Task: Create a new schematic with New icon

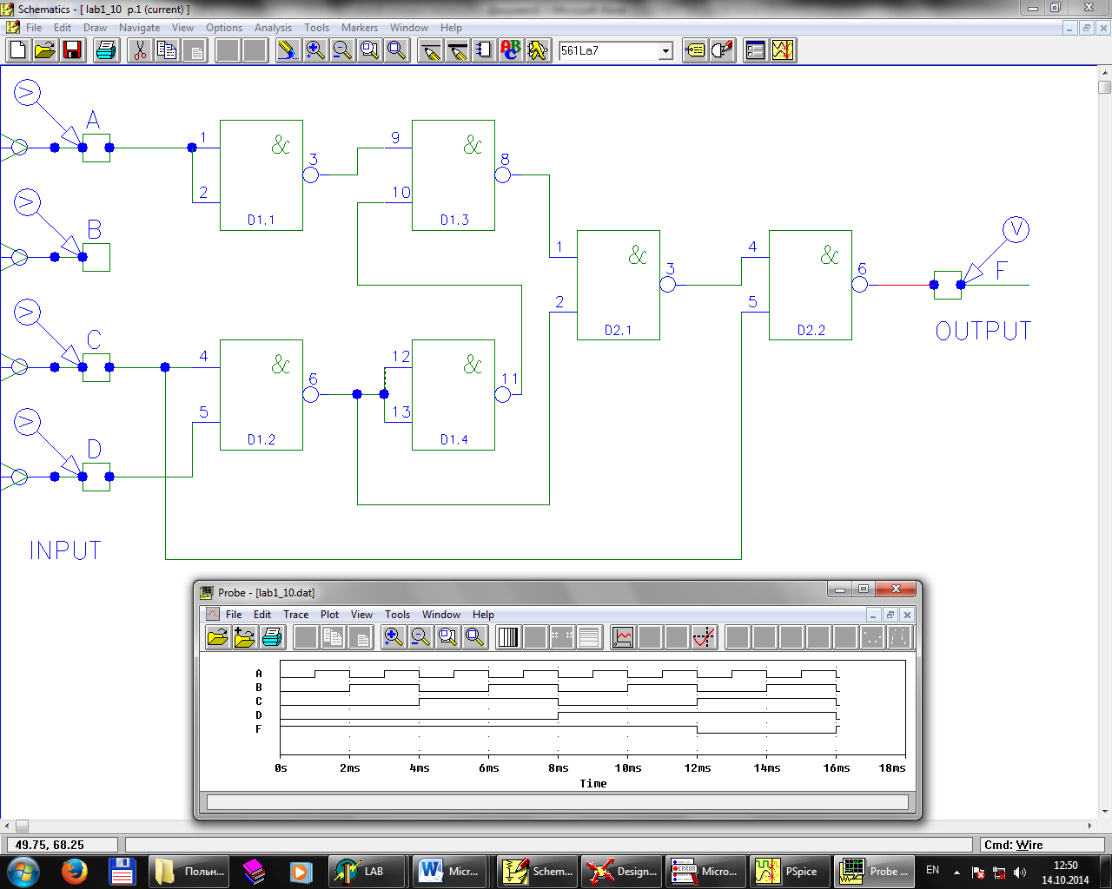Action: [x=18, y=50]
